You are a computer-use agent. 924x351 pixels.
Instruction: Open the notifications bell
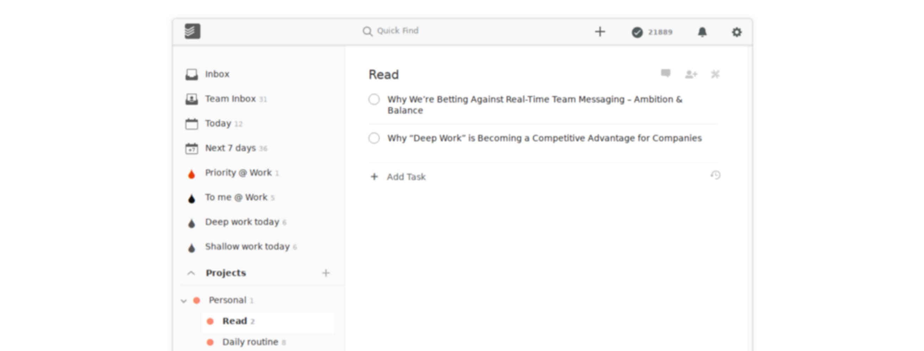pyautogui.click(x=702, y=32)
